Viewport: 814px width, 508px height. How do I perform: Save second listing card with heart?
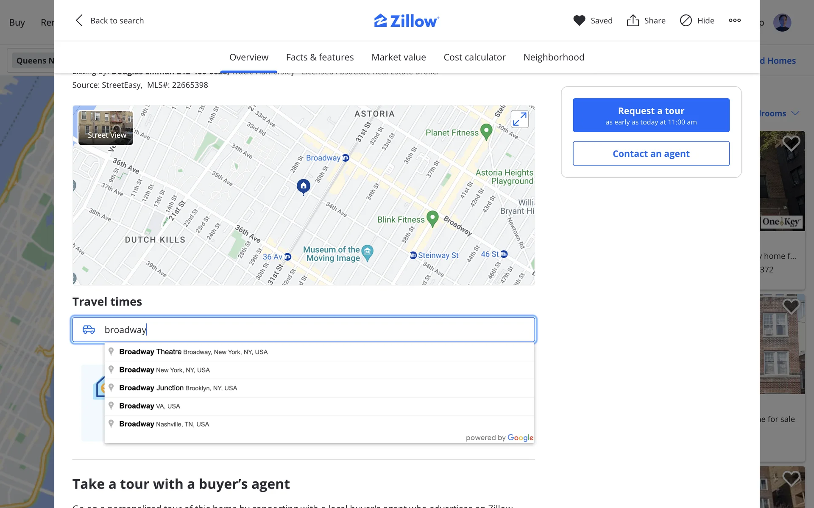(791, 306)
